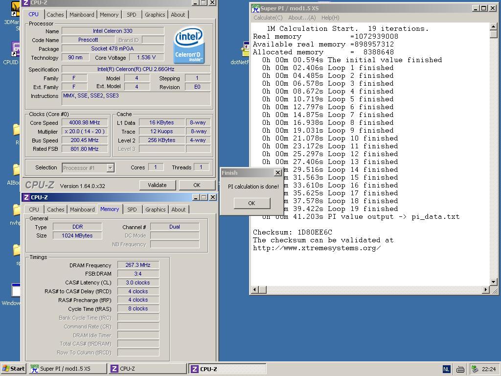This screenshot has height=376, width=501.
Task: Click the Z icon in the lower CPU-Z title bar
Action: [26, 197]
